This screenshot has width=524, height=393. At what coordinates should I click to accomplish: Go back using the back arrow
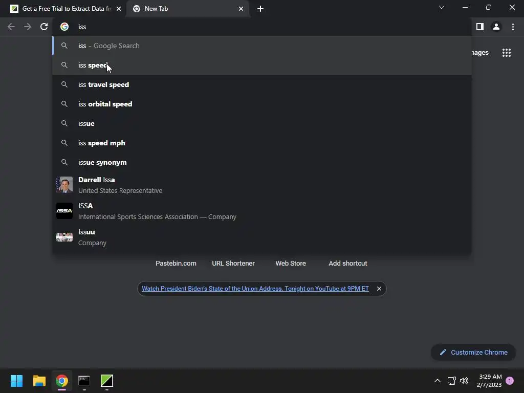pyautogui.click(x=11, y=27)
